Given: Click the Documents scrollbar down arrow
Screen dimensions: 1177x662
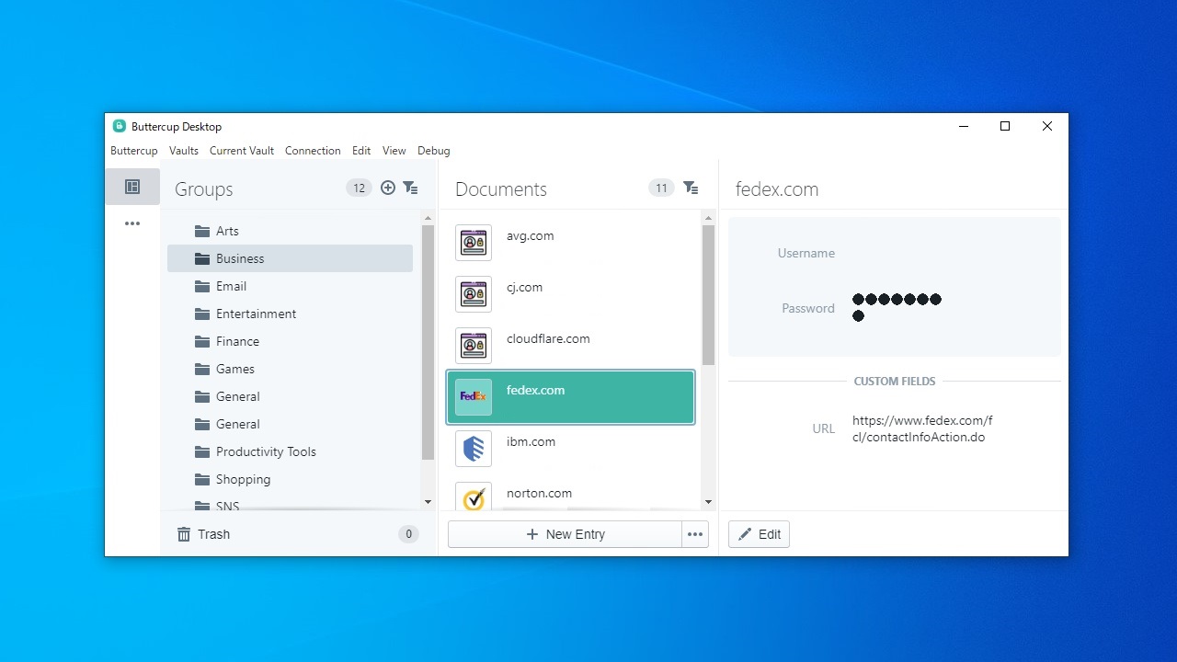Looking at the screenshot, I should [708, 502].
